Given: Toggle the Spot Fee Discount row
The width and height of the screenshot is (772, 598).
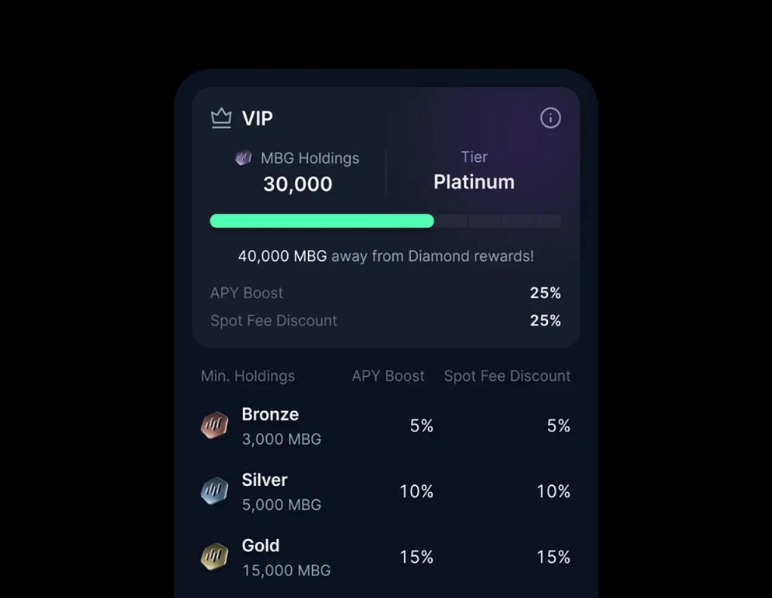Looking at the screenshot, I should coord(385,320).
